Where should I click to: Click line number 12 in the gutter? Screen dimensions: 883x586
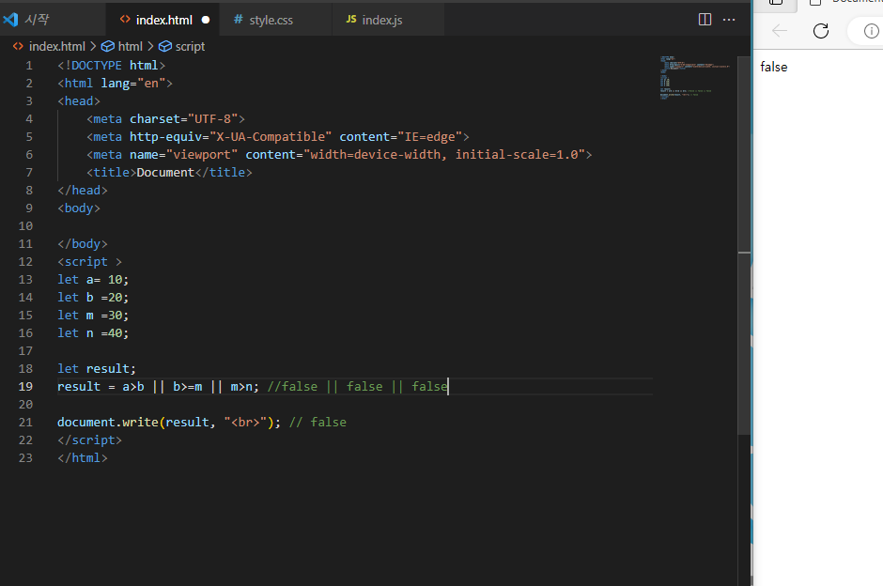pos(26,262)
